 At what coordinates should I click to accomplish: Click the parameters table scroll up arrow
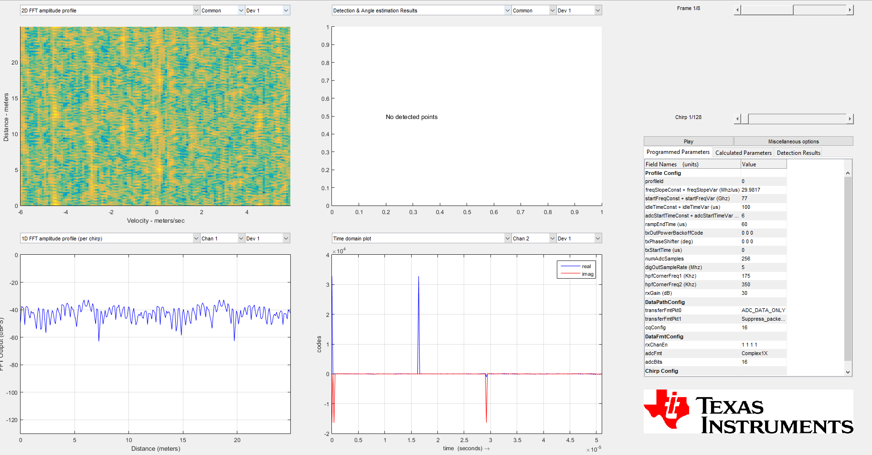(x=848, y=173)
